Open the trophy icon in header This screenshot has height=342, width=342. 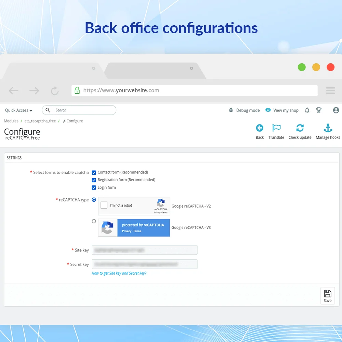click(x=319, y=110)
